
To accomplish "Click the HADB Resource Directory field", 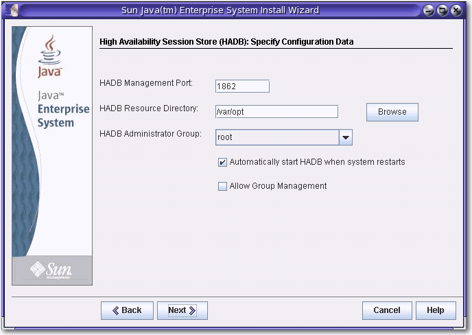I will click(x=276, y=111).
